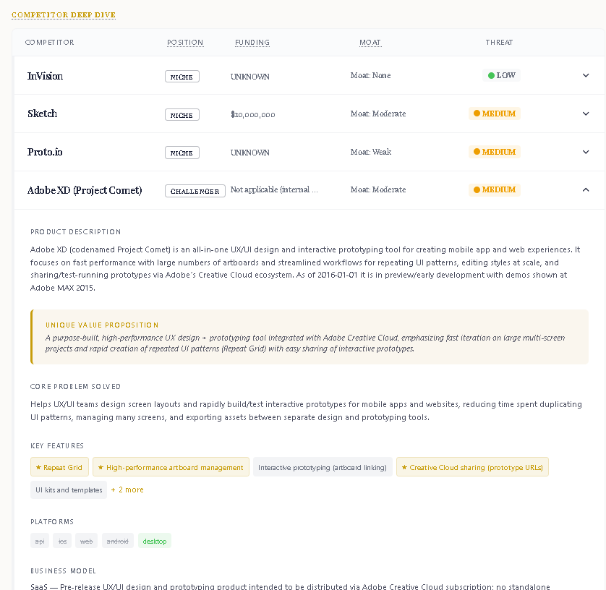Viewport: 606px width, 590px height.
Task: Click Sketch's MEDIUM threat badge
Action: [495, 114]
